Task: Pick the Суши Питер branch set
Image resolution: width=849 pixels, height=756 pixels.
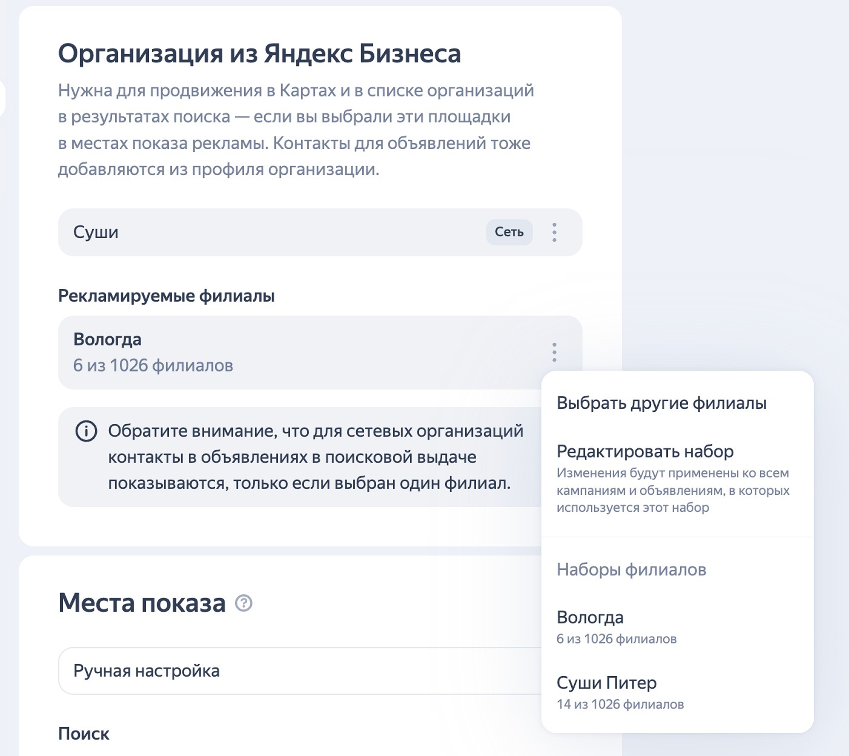Action: (606, 683)
